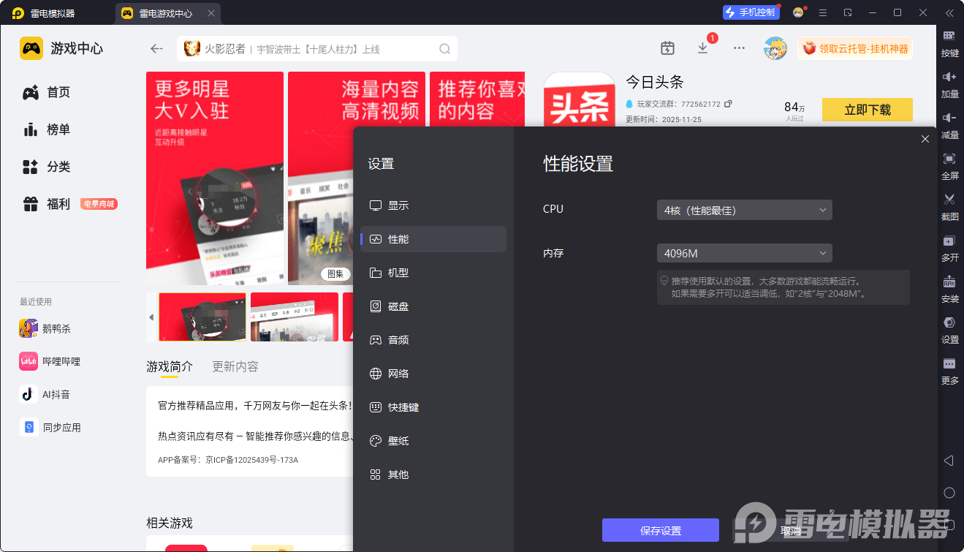Click the 截图 screenshot scissors icon
This screenshot has height=552, width=964.
[949, 200]
